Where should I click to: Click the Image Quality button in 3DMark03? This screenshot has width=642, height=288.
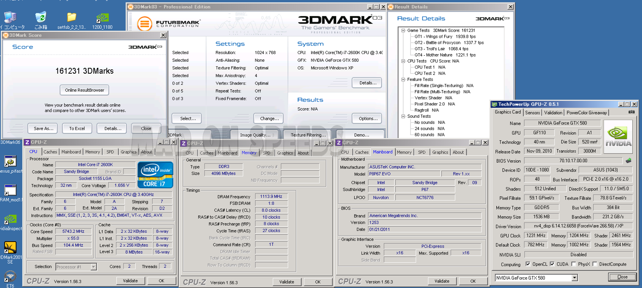(255, 135)
